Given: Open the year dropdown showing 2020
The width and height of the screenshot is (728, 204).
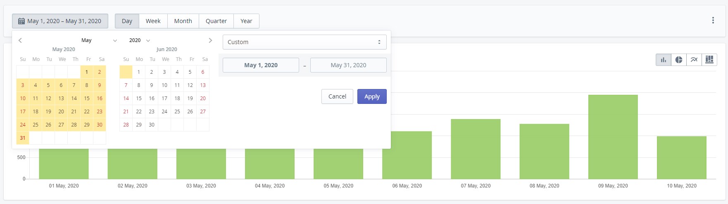Looking at the screenshot, I should click(x=139, y=40).
